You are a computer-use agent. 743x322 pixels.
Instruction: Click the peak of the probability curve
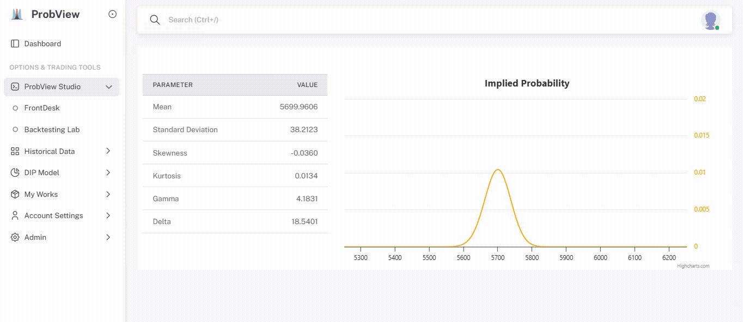(497, 169)
